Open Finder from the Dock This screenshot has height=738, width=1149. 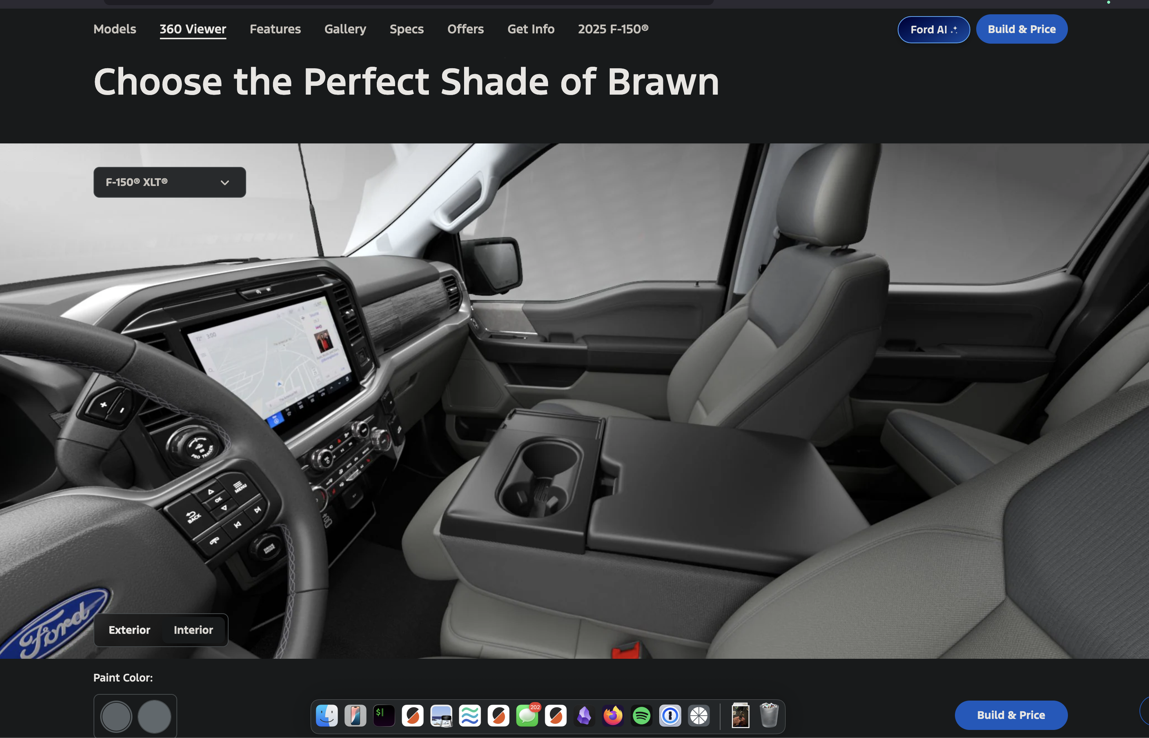point(327,716)
